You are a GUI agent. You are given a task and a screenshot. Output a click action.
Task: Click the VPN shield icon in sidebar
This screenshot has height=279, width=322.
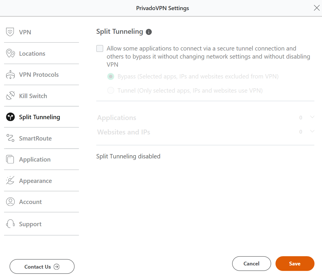pos(10,32)
